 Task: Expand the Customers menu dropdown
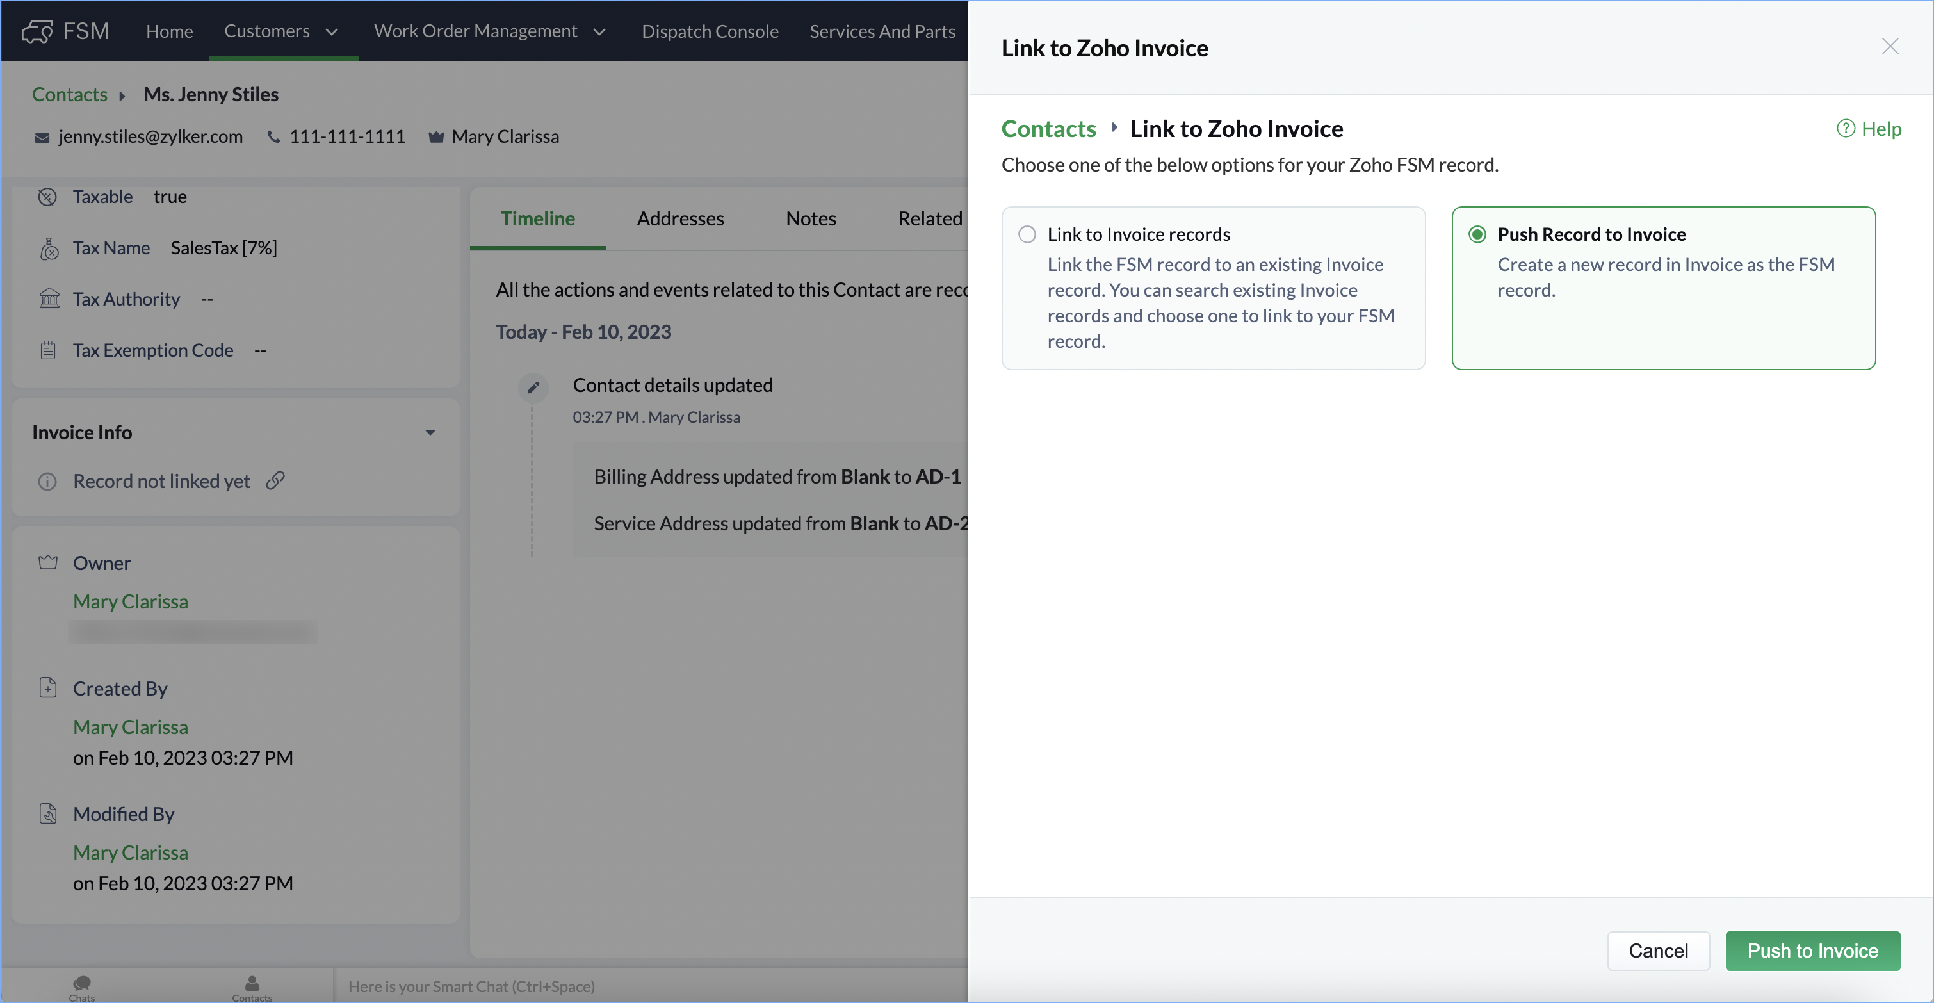[332, 31]
